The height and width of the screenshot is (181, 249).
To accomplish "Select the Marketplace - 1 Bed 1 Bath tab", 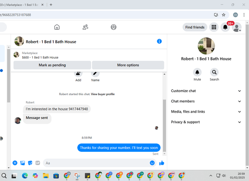I will [19, 5].
